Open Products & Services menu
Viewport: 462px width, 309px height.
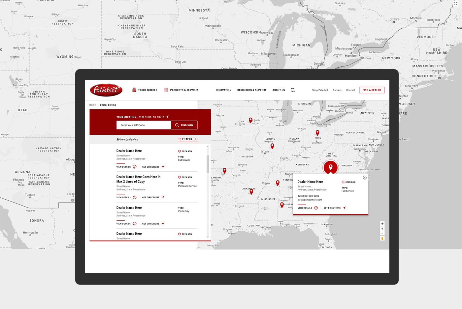(x=181, y=90)
